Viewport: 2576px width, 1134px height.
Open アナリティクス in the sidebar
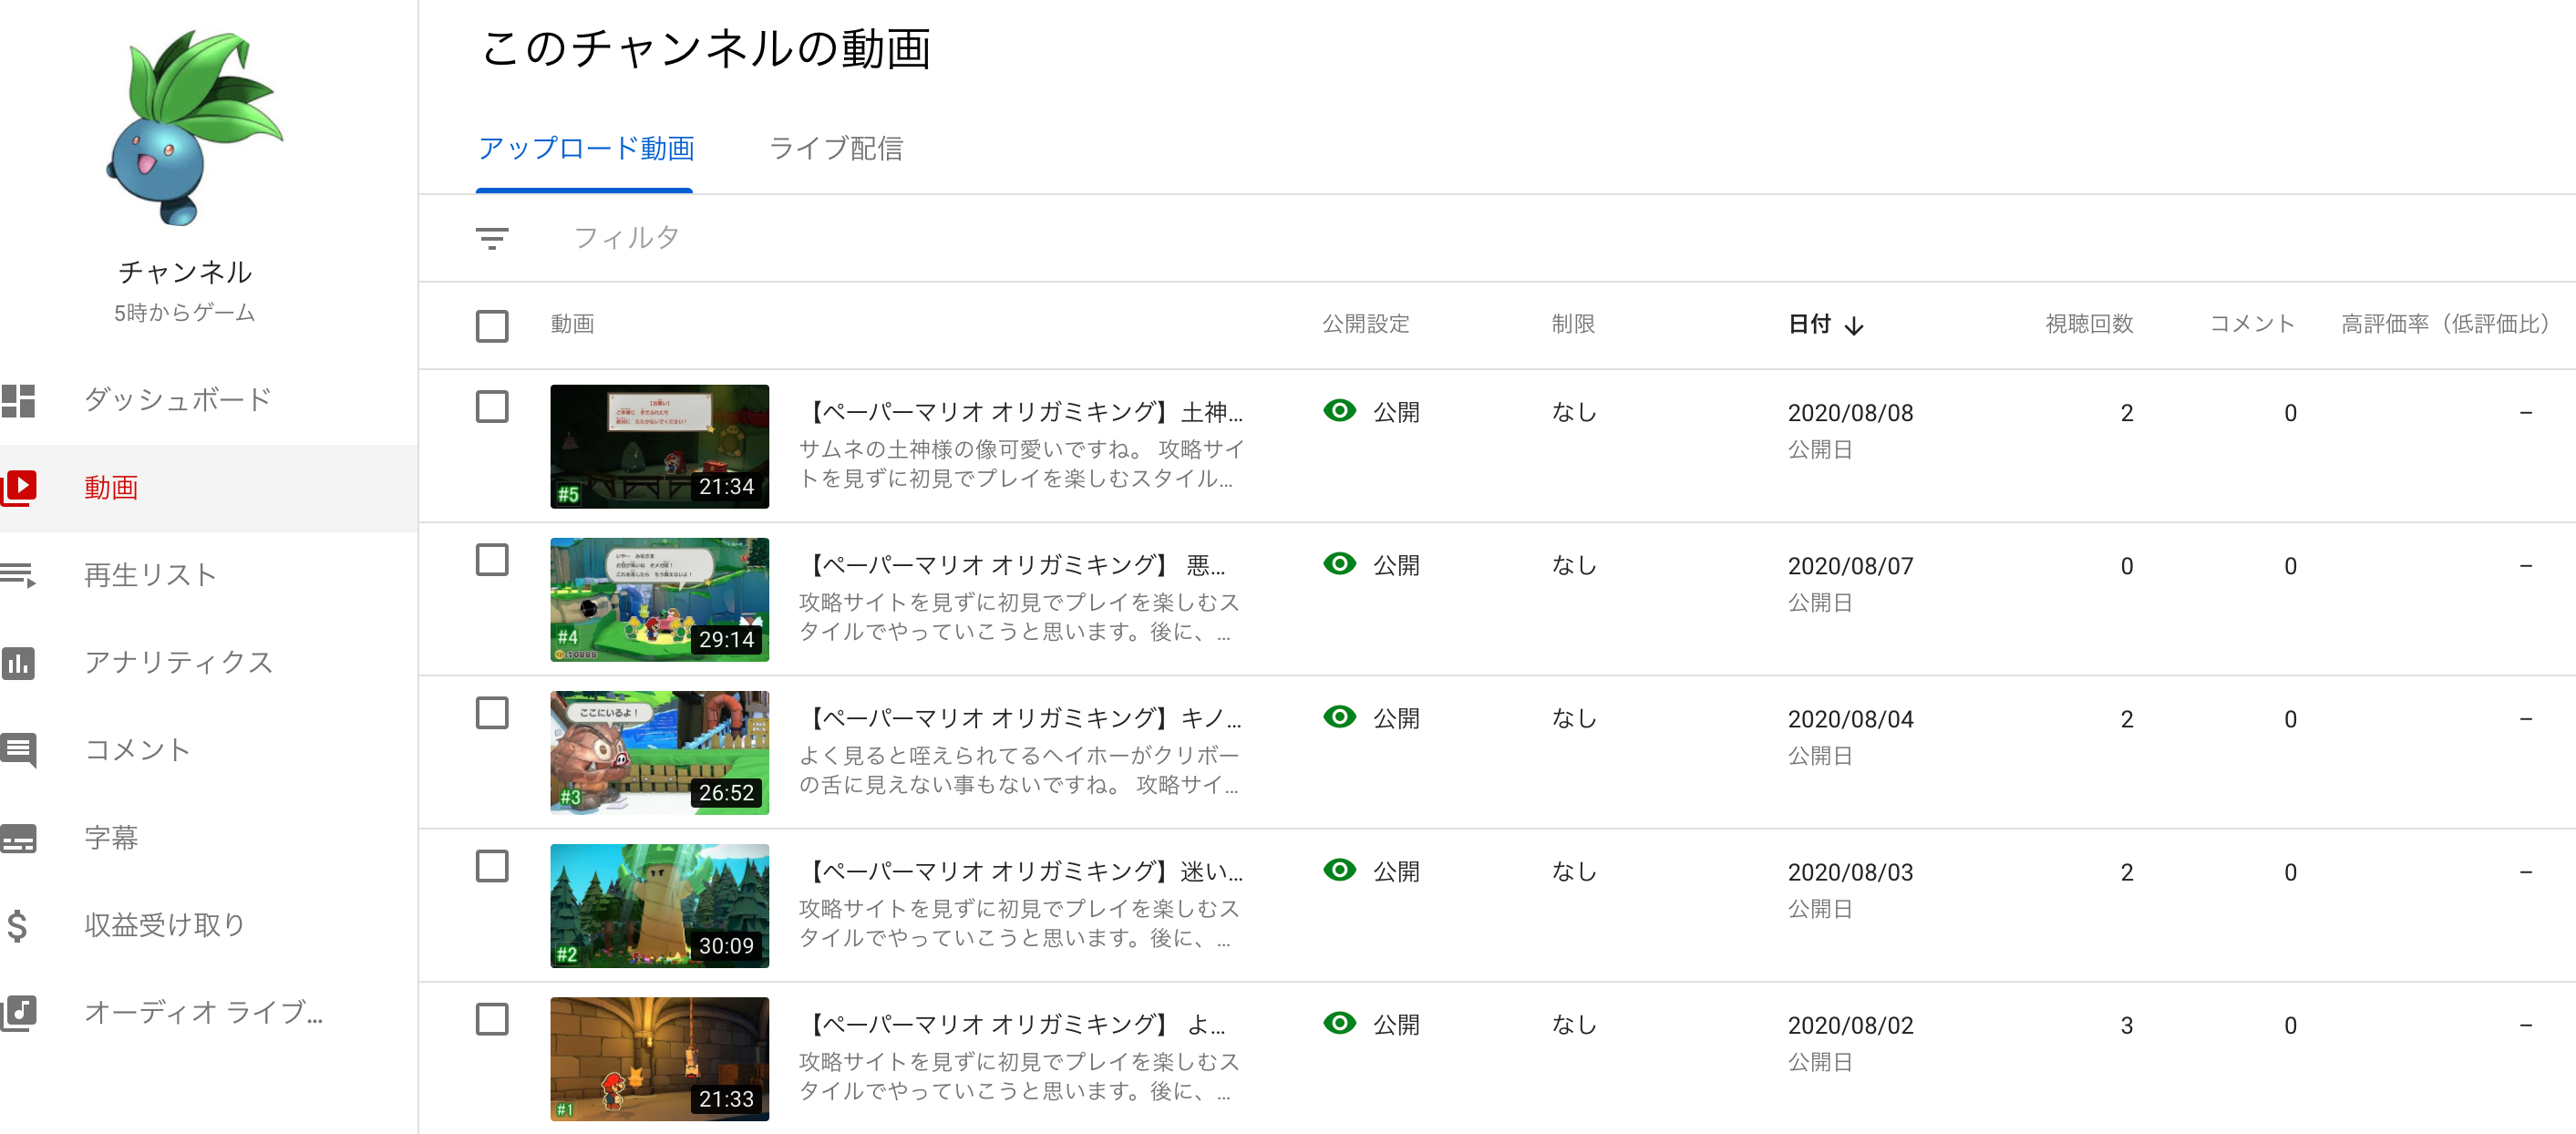[x=178, y=662]
